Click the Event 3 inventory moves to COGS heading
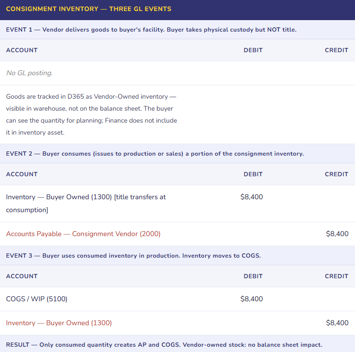 (133, 256)
